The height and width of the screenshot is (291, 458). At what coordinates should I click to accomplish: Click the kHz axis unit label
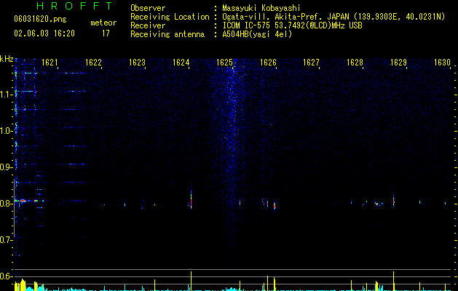tap(7, 59)
